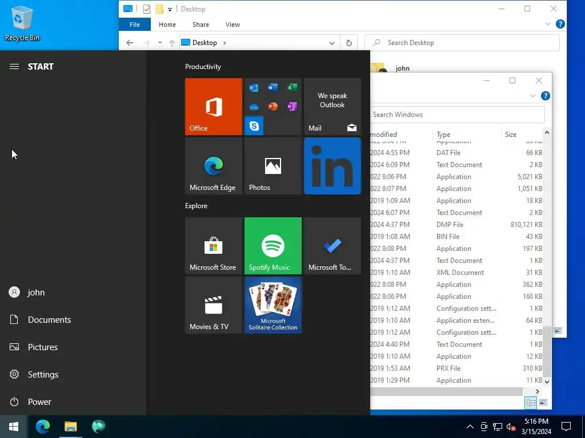Open OneDrive in the Office apps tile
Screen dimensions: 585x438
tap(254, 107)
